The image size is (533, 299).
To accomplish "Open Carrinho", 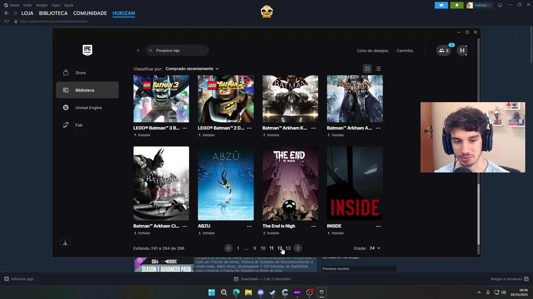I will (405, 51).
